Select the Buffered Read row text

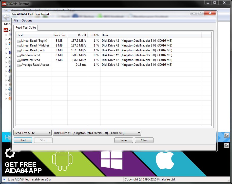(30, 60)
